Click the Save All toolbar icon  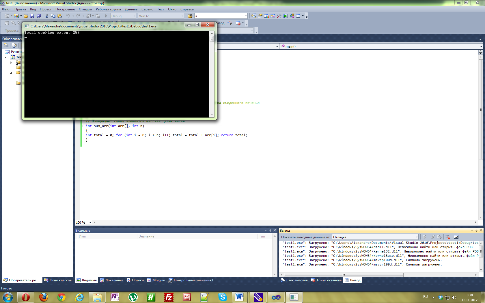click(x=39, y=16)
